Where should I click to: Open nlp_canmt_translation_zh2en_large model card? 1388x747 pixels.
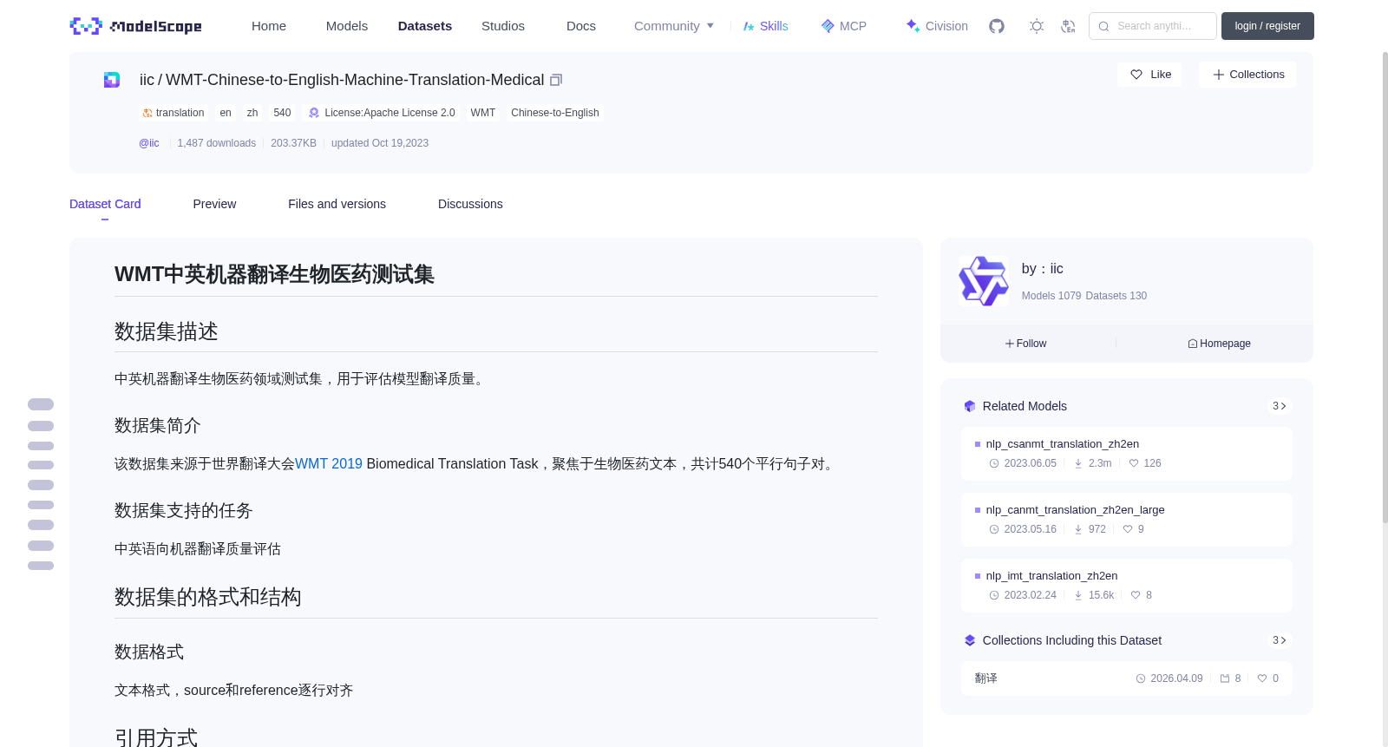(x=1126, y=519)
